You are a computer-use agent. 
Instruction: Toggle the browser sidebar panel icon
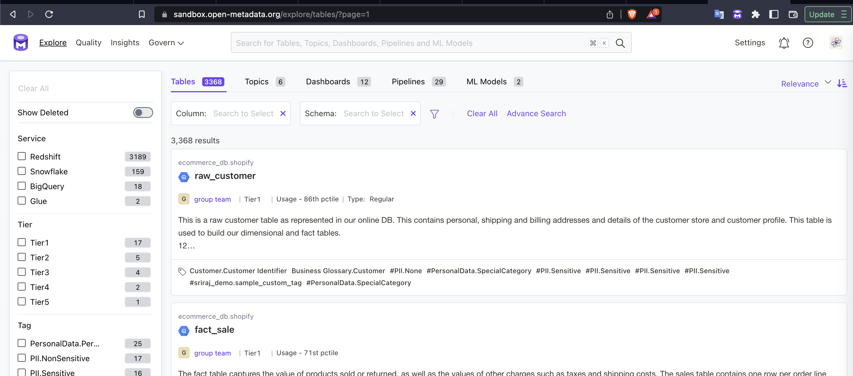click(x=774, y=14)
